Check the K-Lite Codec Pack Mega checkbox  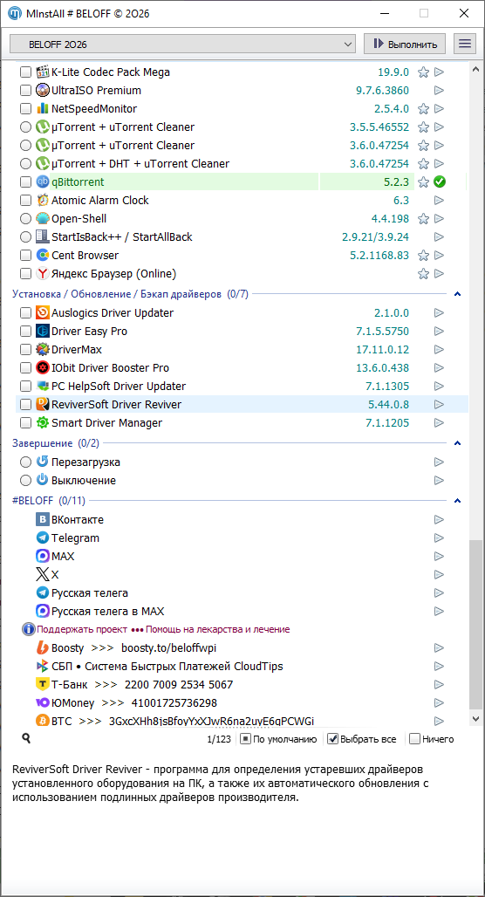pos(26,72)
